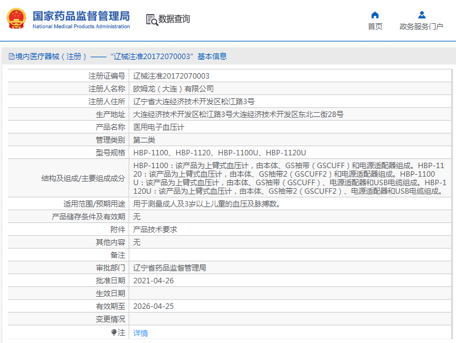The image size is (456, 343).
Task: Click the 审批部门 label
Action: [110, 267]
